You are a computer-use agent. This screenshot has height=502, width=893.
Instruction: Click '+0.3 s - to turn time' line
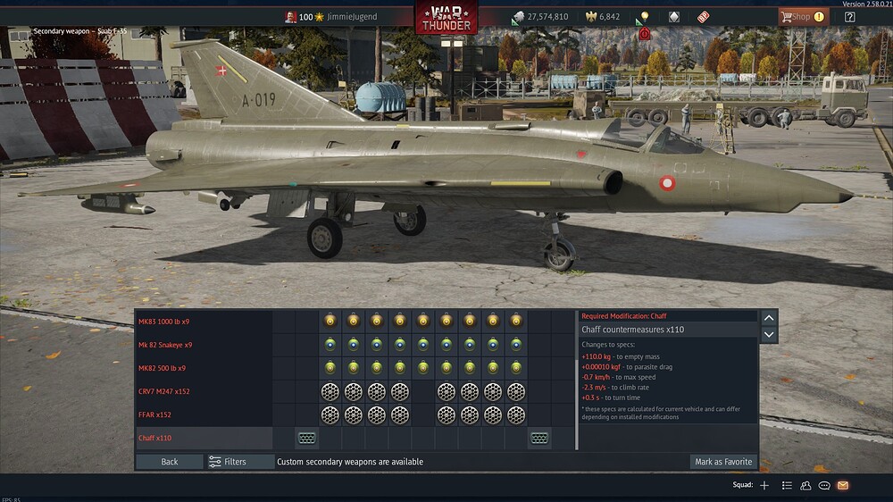(x=611, y=397)
